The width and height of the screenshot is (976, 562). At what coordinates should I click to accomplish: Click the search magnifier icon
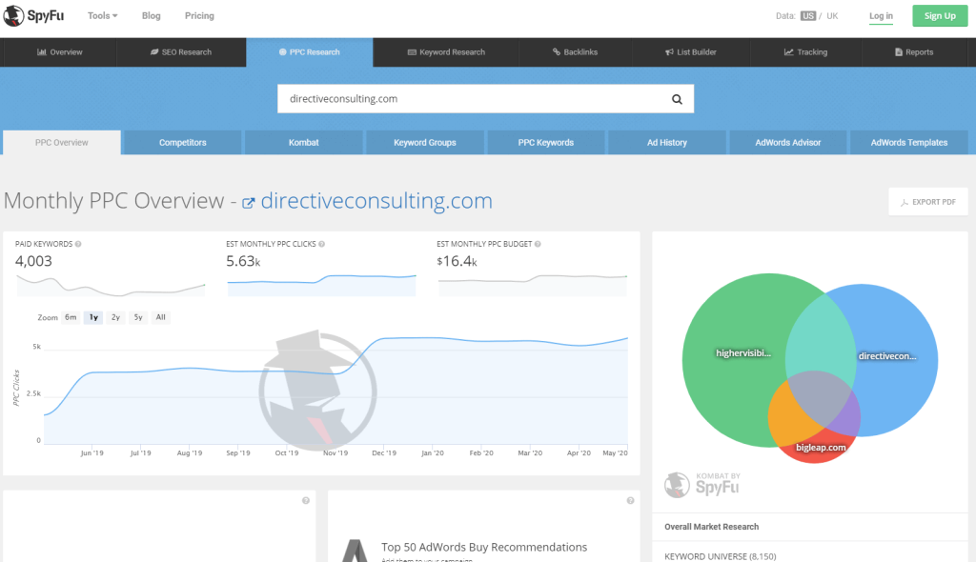tap(677, 99)
